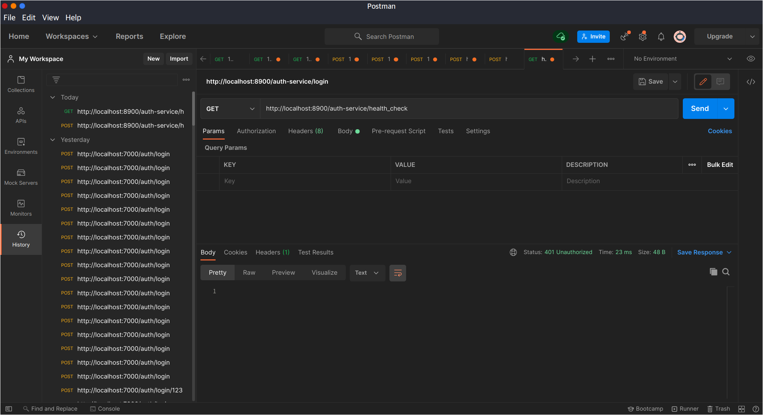Open the Send button dropdown arrow
Image resolution: width=763 pixels, height=415 pixels.
[726, 109]
